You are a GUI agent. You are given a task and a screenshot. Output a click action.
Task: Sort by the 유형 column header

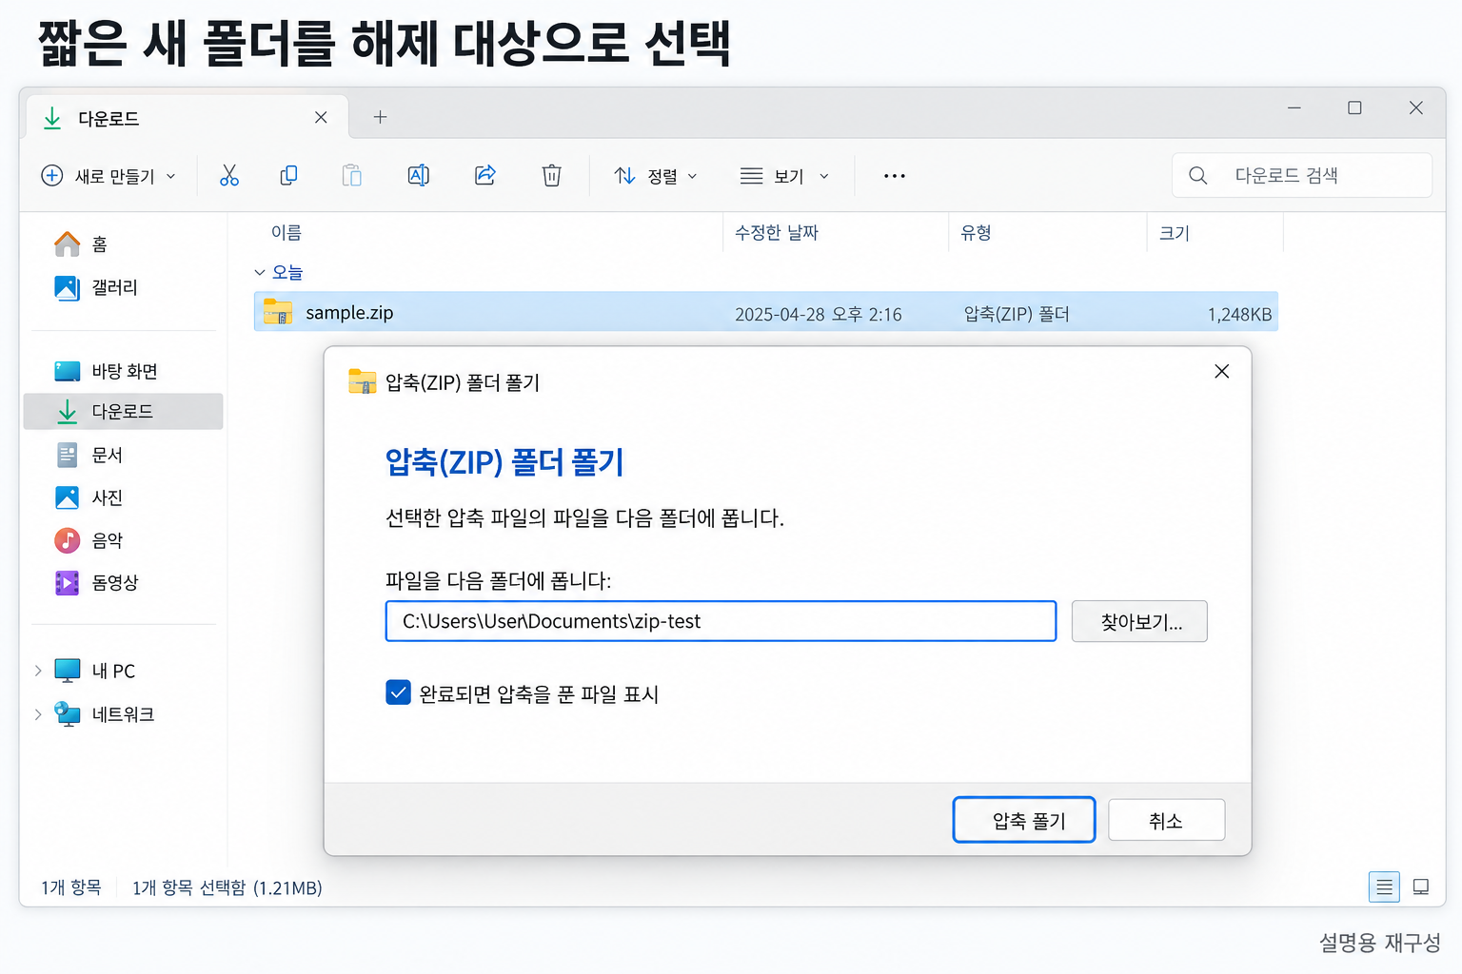[976, 232]
